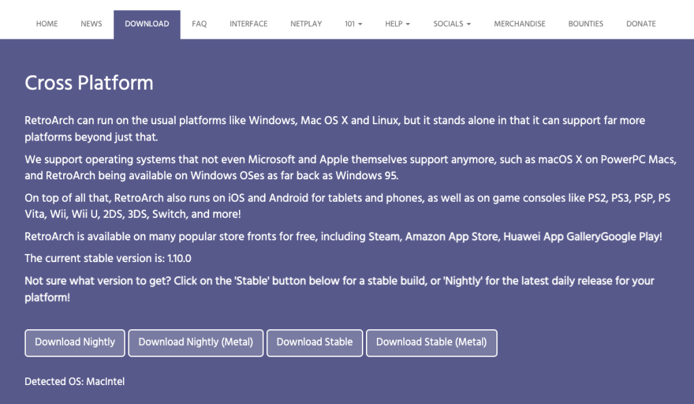Open the INTERFACE page
The height and width of the screenshot is (404, 694).
coord(248,24)
